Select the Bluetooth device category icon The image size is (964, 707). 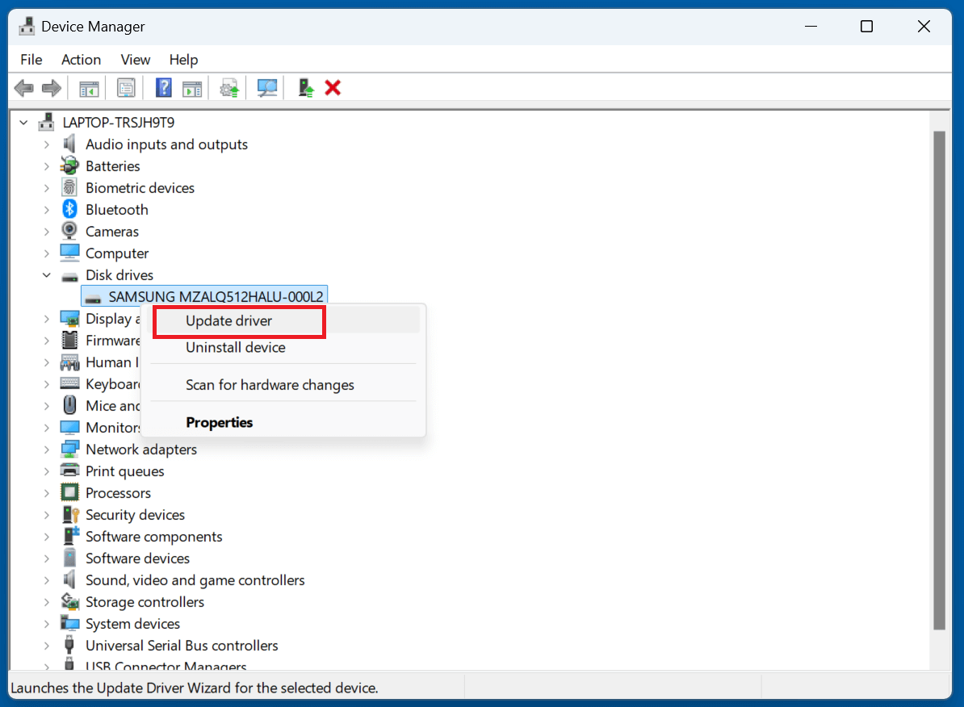pos(70,209)
